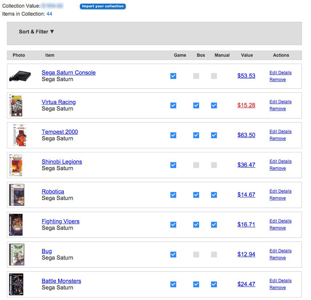Image resolution: width=311 pixels, height=300 pixels.
Task: Open the Virtua Racing item link
Action: [x=59, y=102]
